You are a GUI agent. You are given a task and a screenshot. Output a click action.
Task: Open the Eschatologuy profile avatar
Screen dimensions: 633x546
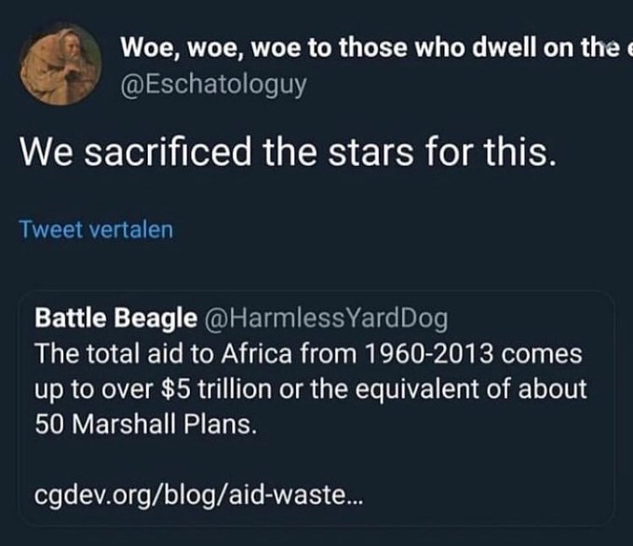pos(61,63)
